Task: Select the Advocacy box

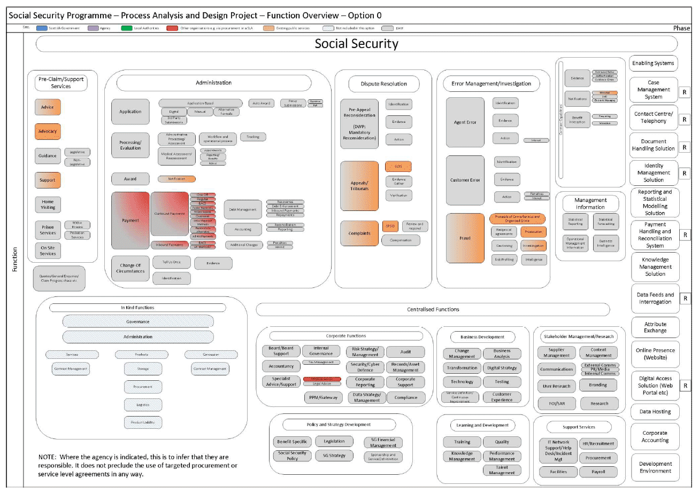Action: pos(48,131)
